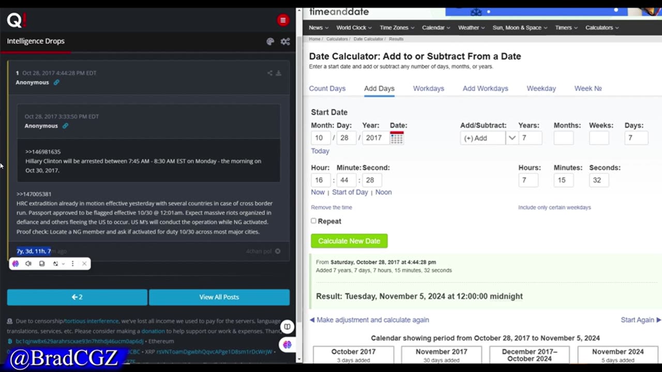Click the start date Year field
Viewport: 662px width, 372px height.
tap(375, 138)
